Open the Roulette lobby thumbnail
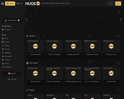 click(36, 73)
